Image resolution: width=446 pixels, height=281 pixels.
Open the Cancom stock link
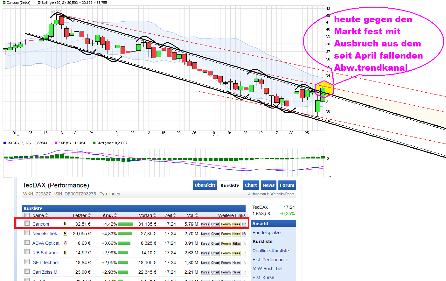[41, 224]
